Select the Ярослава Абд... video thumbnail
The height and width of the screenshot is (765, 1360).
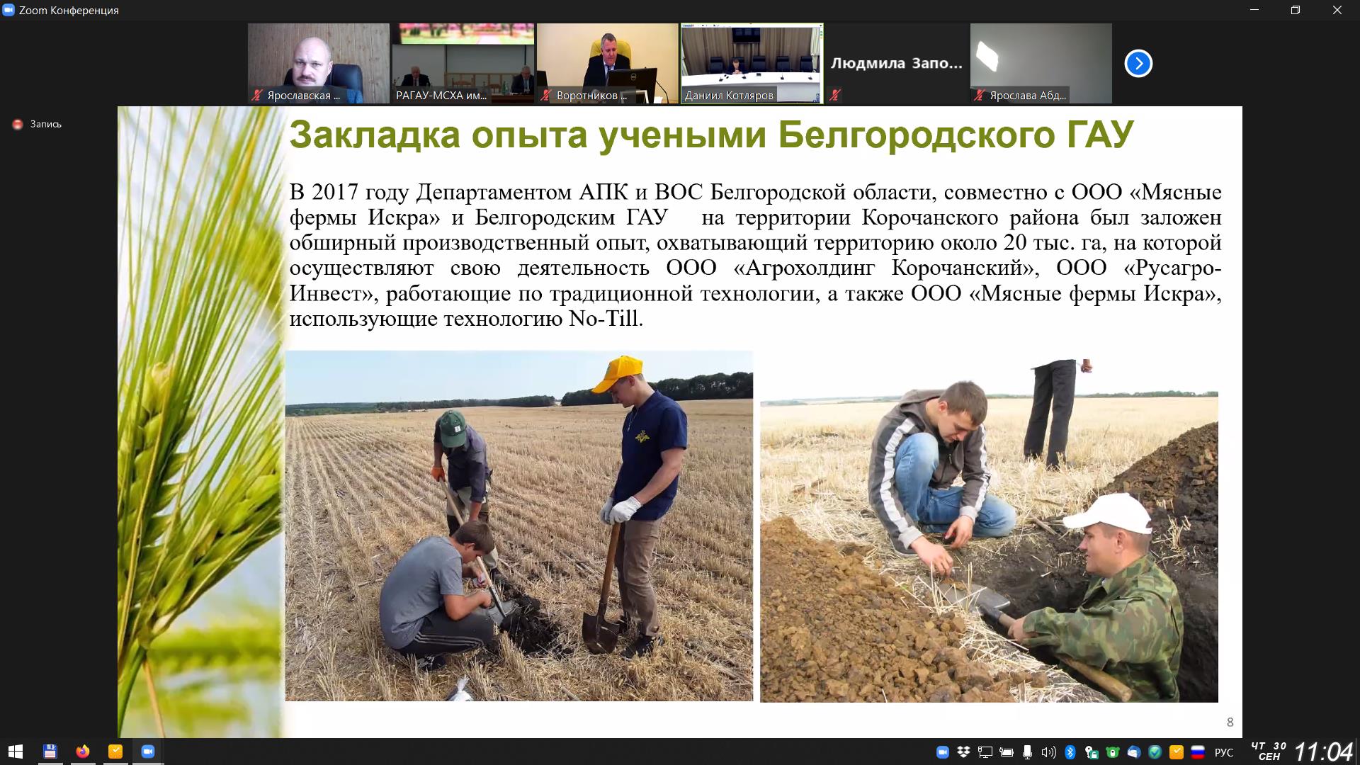click(1041, 64)
